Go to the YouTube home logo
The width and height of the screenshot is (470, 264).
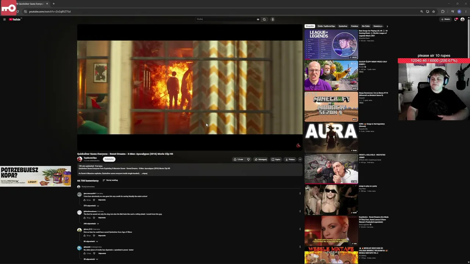[x=15, y=19]
